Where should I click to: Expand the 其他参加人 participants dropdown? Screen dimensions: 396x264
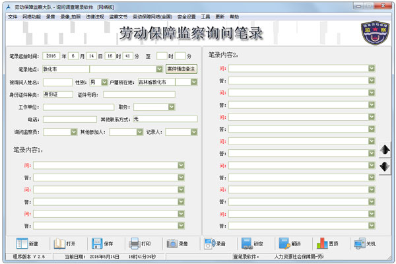(x=140, y=132)
